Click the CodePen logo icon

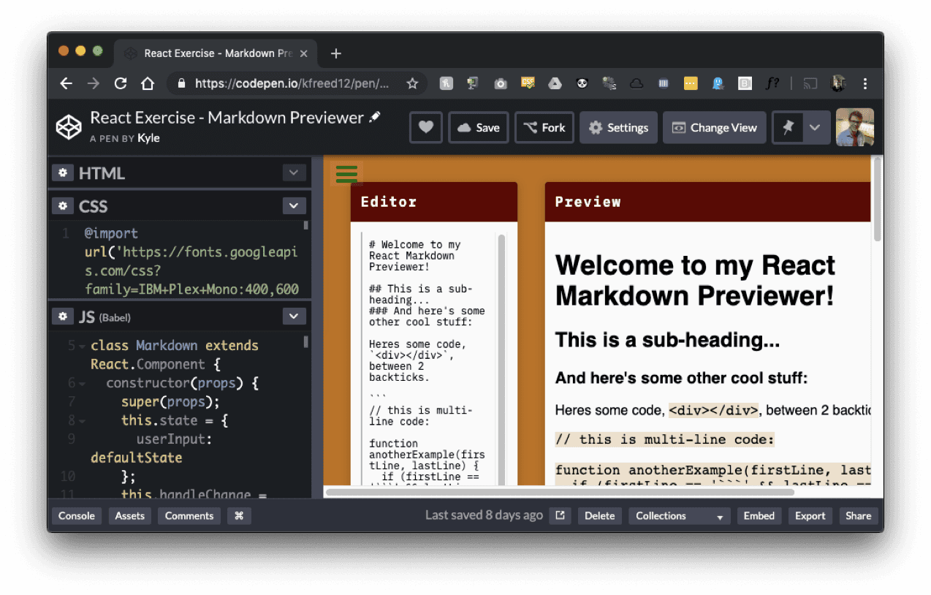click(69, 126)
